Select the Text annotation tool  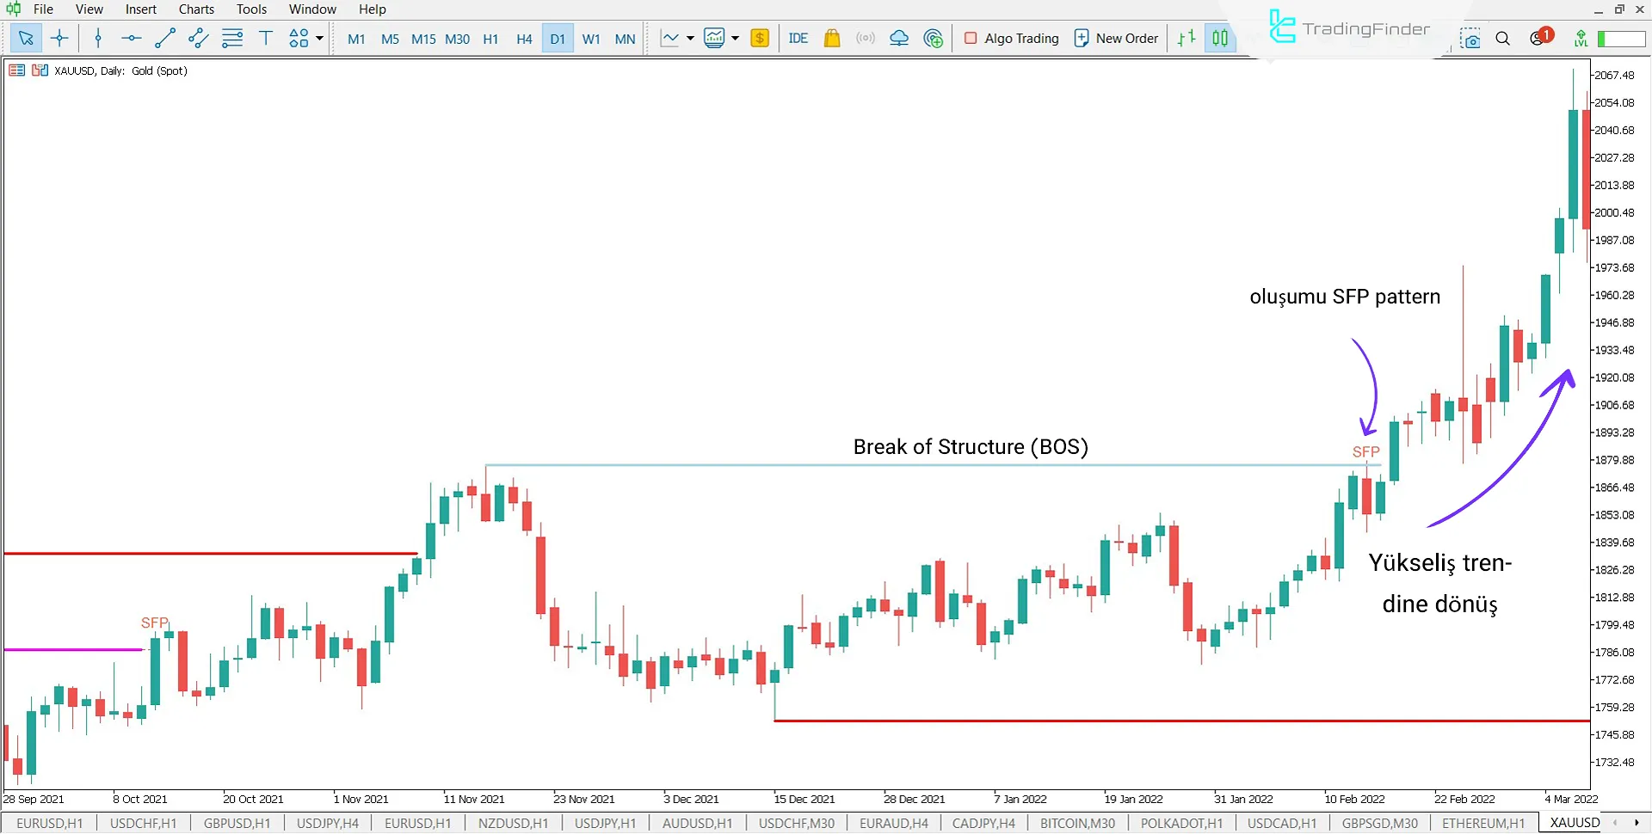266,38
